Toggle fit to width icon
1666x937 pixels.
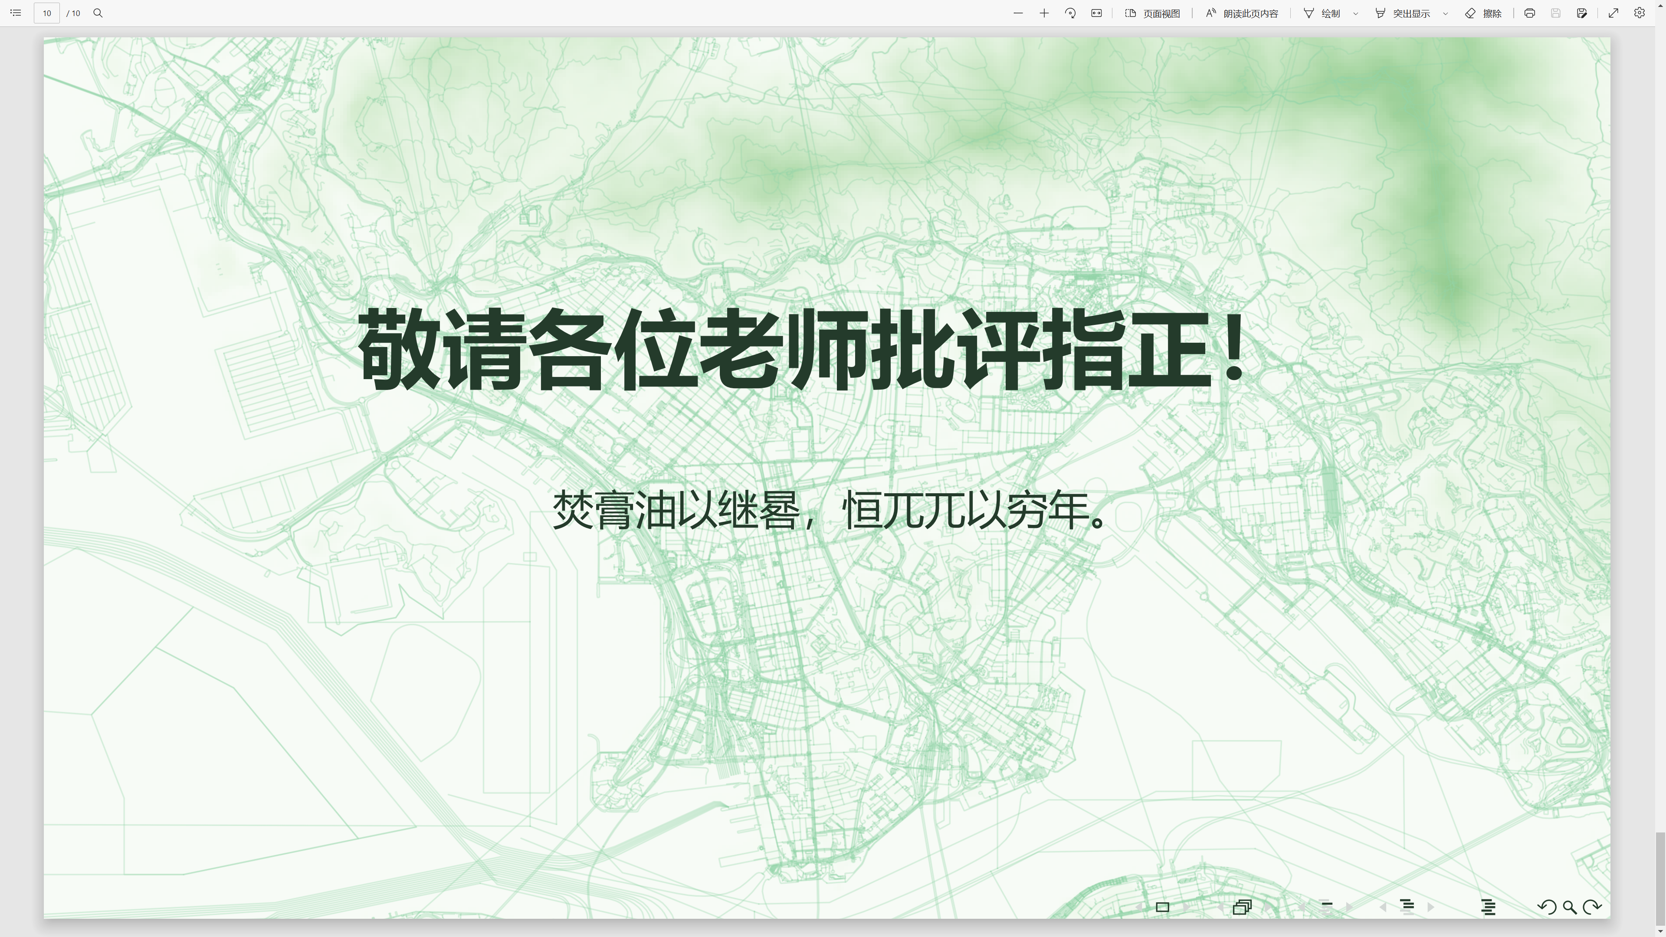pyautogui.click(x=1096, y=13)
